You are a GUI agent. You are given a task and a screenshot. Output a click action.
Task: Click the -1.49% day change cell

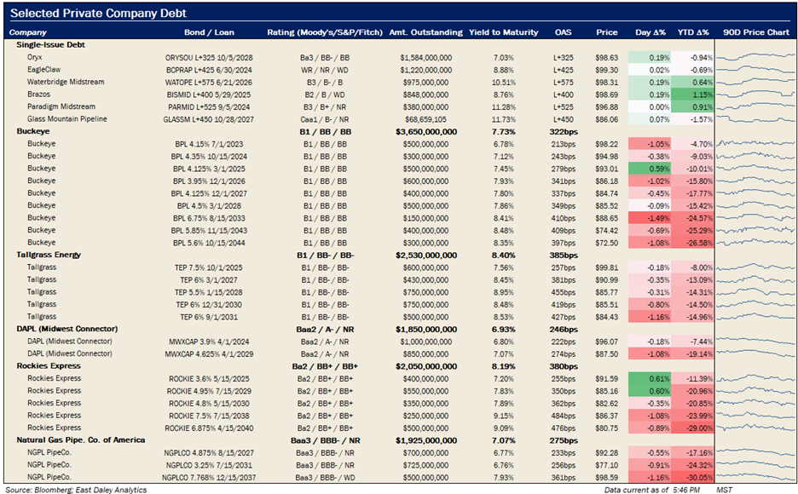[650, 219]
